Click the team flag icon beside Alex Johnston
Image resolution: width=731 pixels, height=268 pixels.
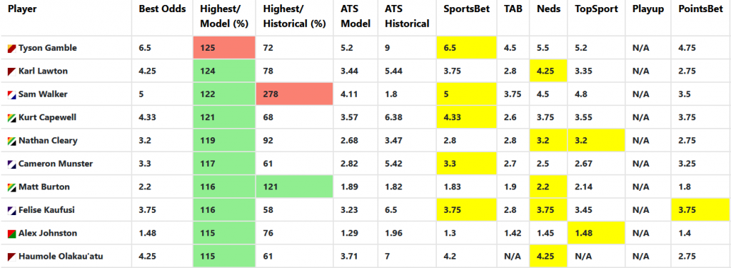click(x=12, y=234)
